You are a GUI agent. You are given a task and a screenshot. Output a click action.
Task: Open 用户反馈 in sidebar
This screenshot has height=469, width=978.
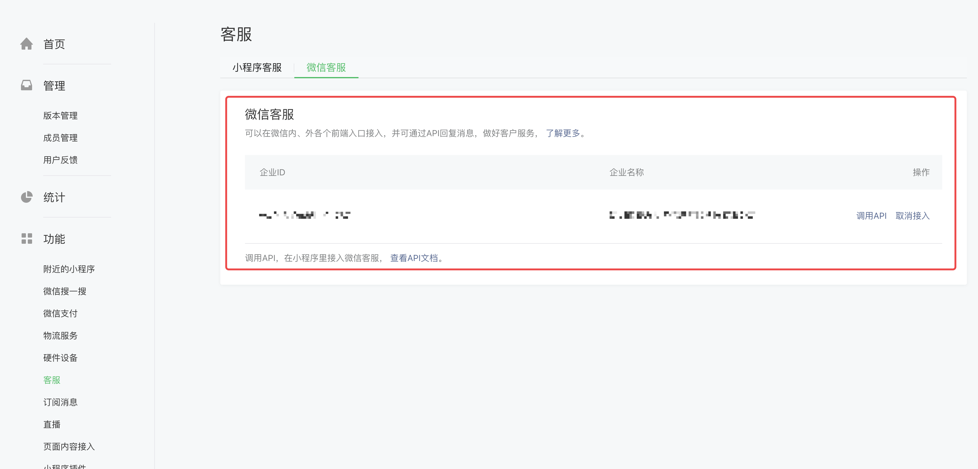coord(60,160)
